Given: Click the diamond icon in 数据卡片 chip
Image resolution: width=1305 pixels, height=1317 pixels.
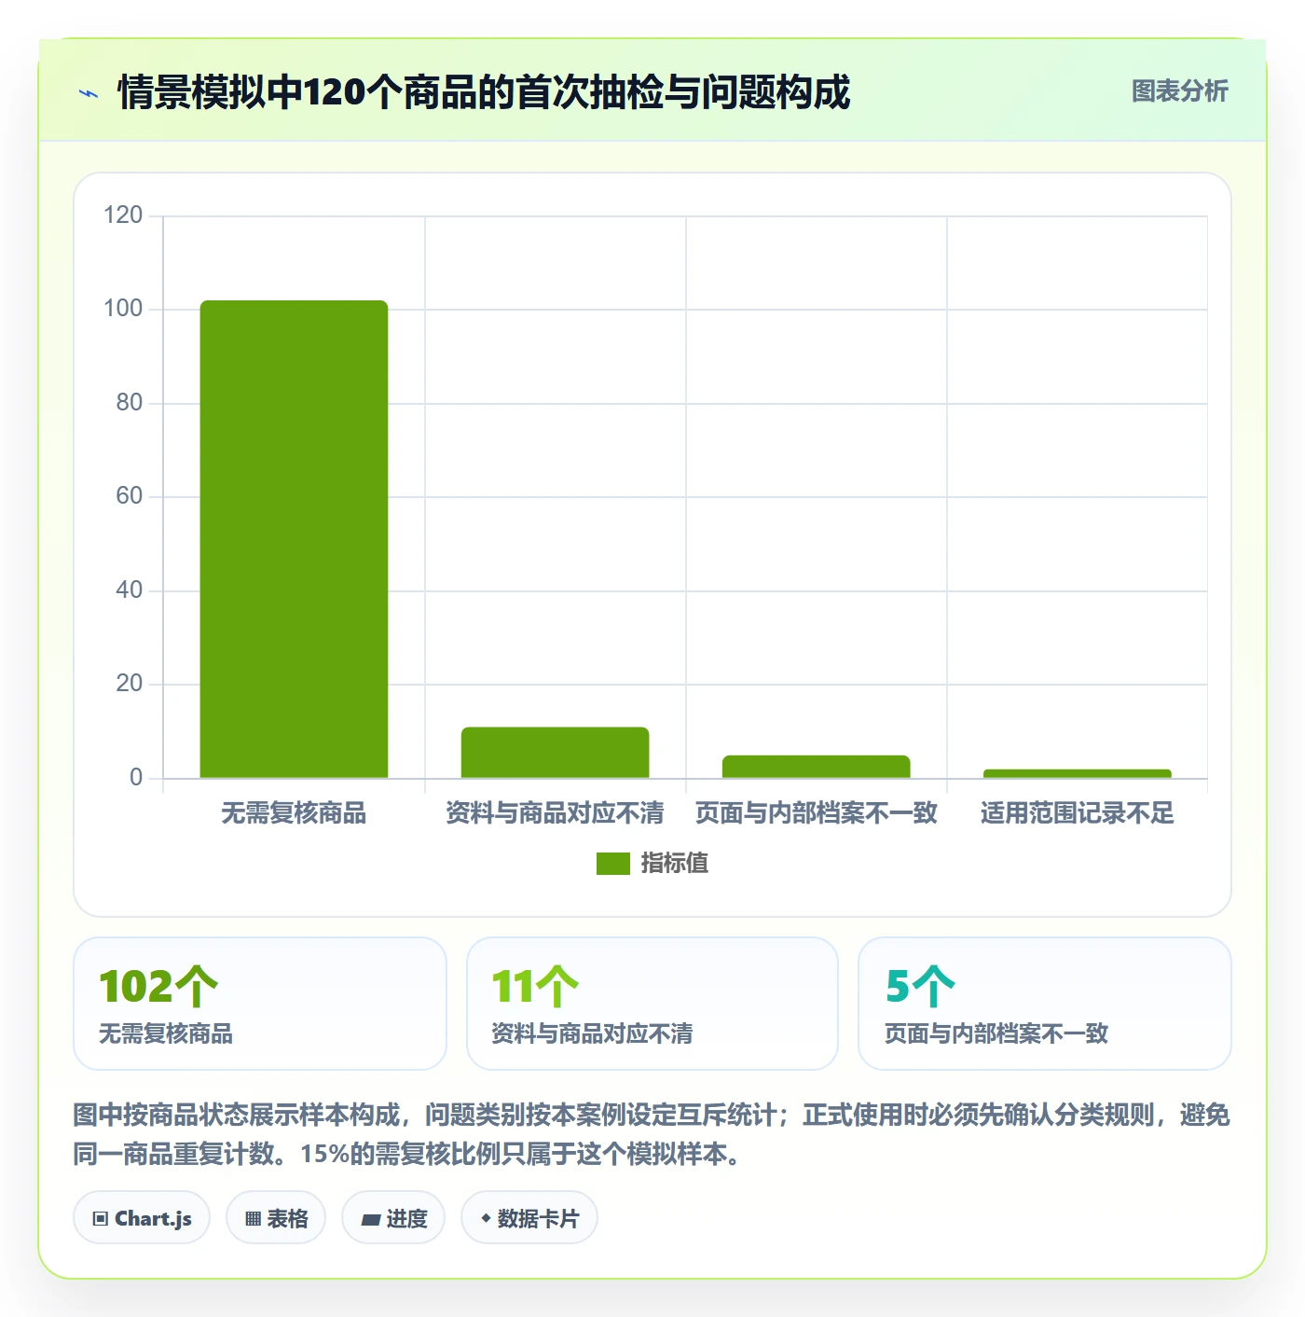Looking at the screenshot, I should [486, 1218].
